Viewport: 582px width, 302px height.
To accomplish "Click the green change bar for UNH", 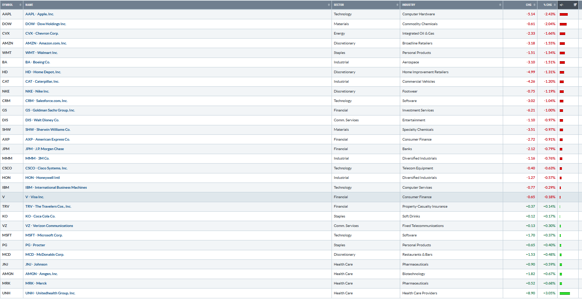I will pos(565,293).
